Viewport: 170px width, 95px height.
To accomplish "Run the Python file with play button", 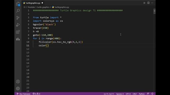I will (x=144, y=3).
